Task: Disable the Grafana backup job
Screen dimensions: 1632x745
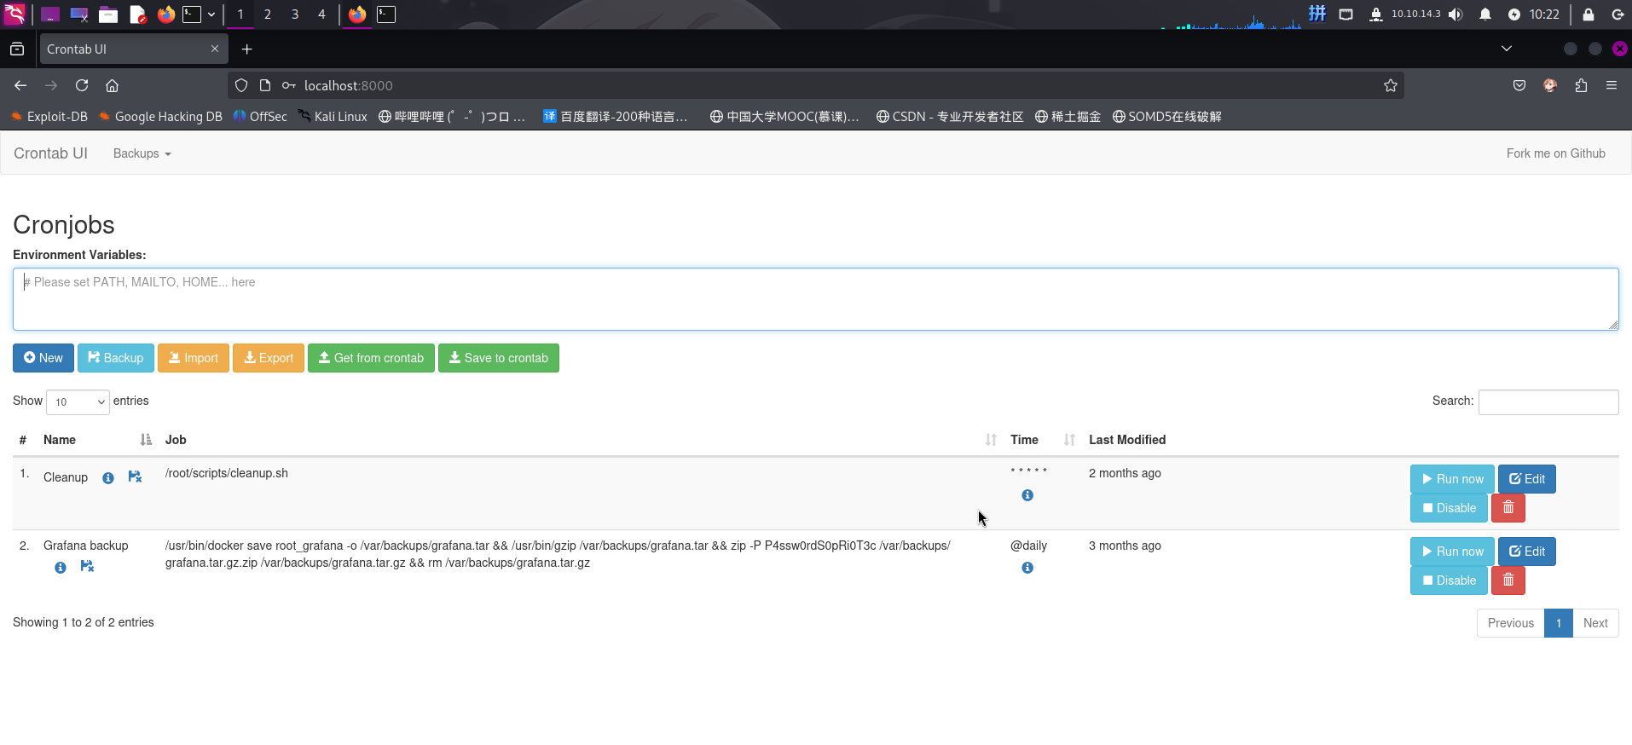Action: 1449,580
